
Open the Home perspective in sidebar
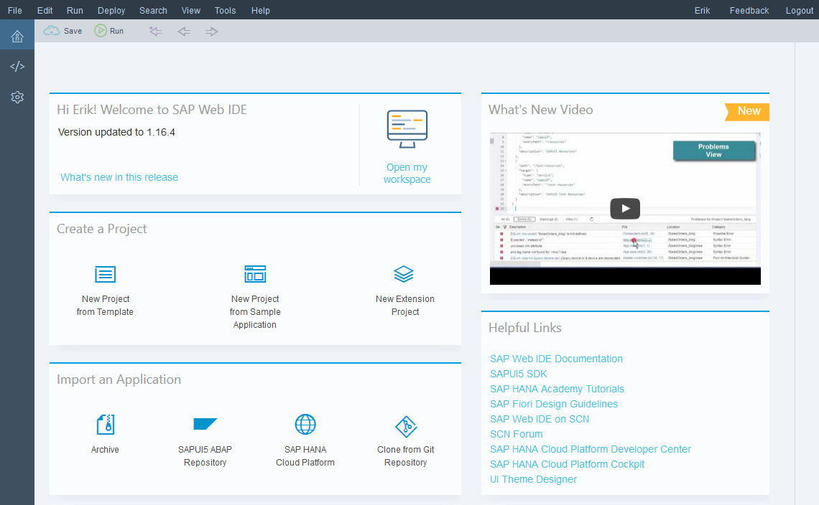click(17, 36)
